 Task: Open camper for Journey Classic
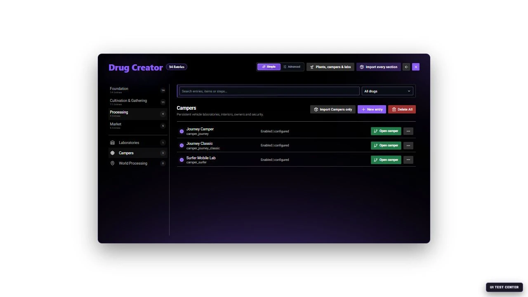tap(386, 145)
